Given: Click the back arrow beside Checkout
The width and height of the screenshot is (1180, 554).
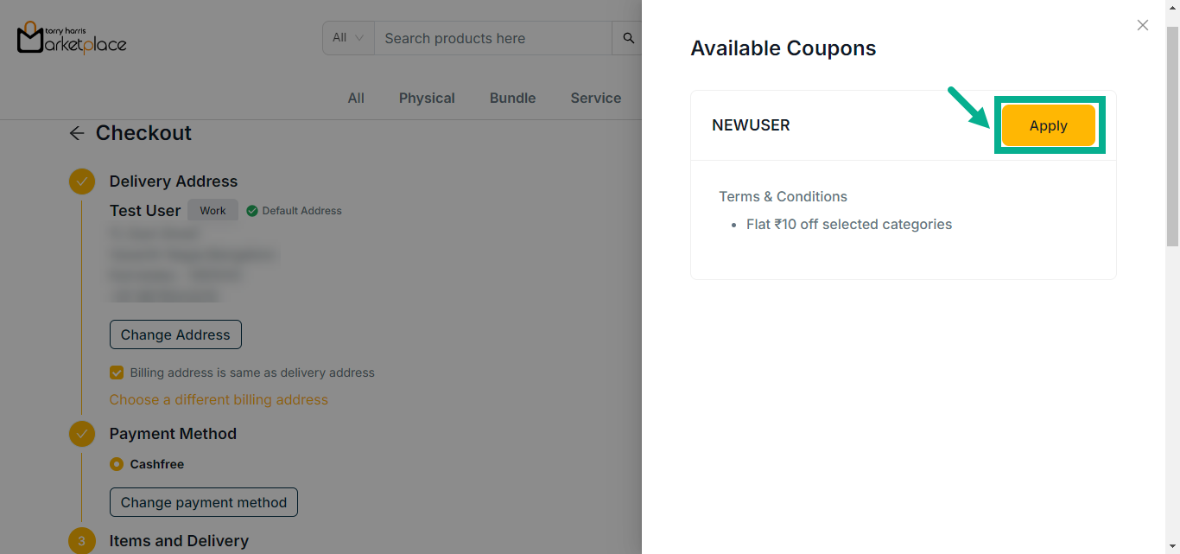Looking at the screenshot, I should pyautogui.click(x=77, y=133).
